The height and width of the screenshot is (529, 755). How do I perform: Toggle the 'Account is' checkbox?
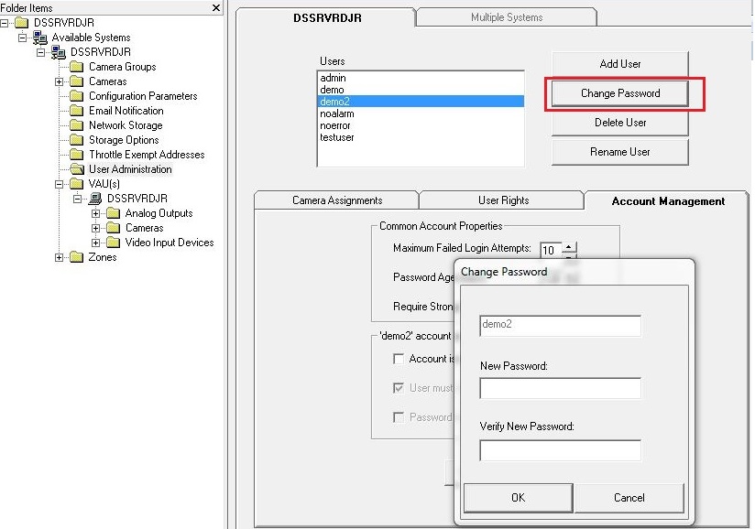point(398,359)
